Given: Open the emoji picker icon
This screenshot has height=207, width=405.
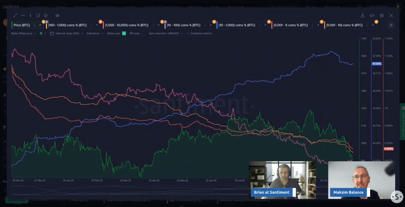Looking at the screenshot, I should tap(46, 16).
